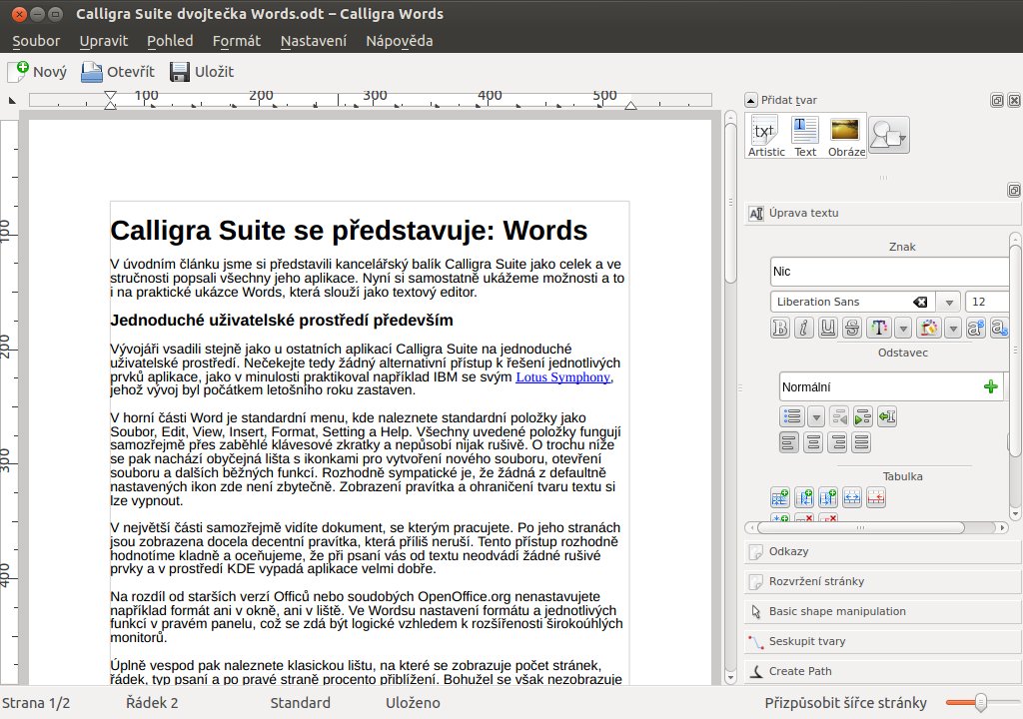This screenshot has width=1023, height=719.
Task: Open the Nic character style combo
Action: tap(889, 272)
